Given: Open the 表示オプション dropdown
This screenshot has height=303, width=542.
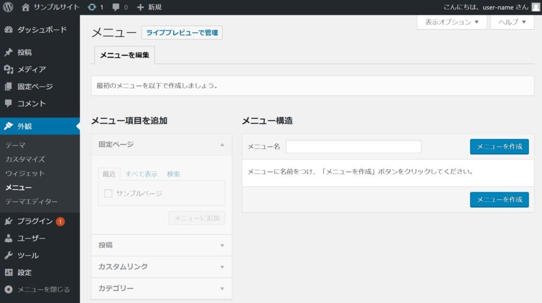Looking at the screenshot, I should click(x=451, y=22).
